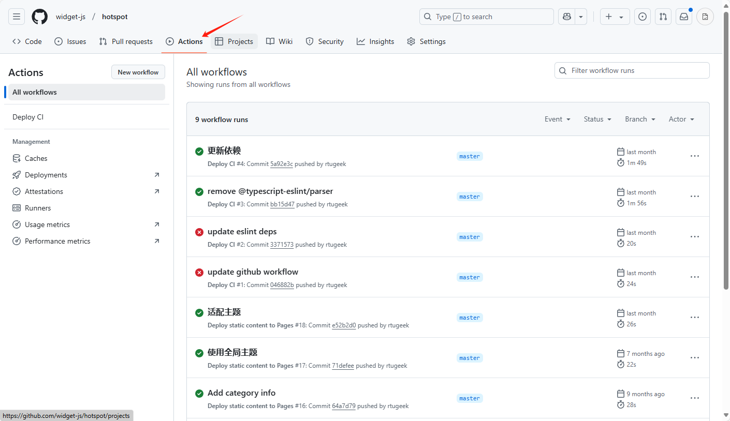Click commit hash 64a7d79

[x=344, y=406]
